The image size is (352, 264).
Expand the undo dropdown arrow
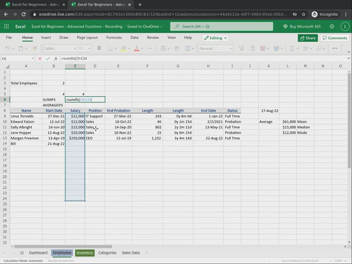pos(13,48)
